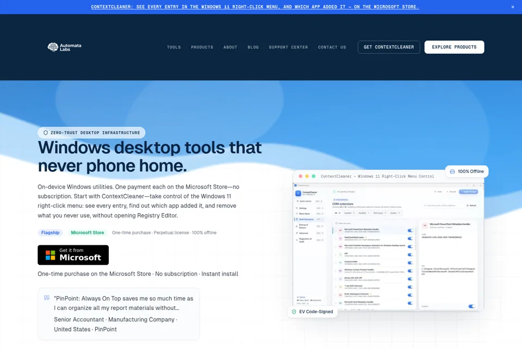This screenshot has height=348, width=522.
Task: Toggle the WebCheckWebCrawler row switch
Action: [x=410, y=239]
